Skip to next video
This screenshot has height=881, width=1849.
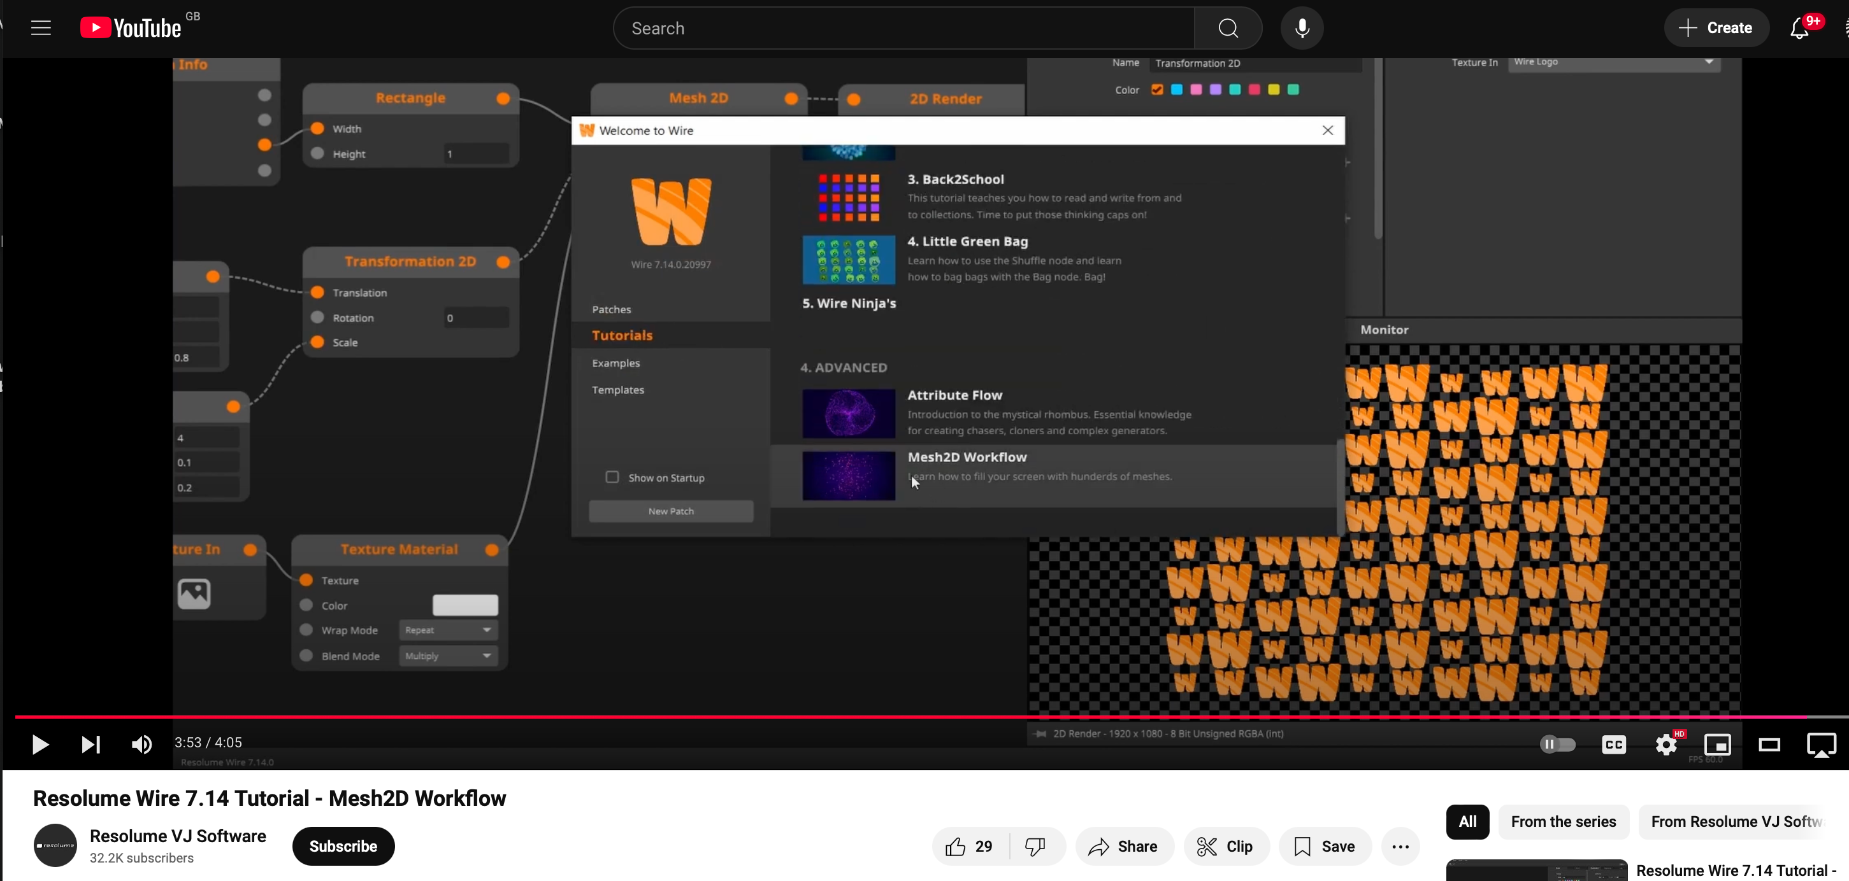click(90, 745)
